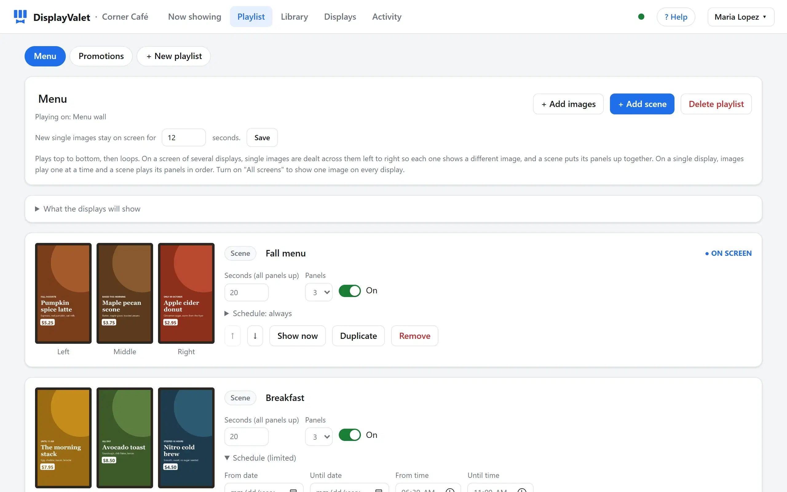Create a New playlist
The image size is (787, 492).
click(x=174, y=56)
